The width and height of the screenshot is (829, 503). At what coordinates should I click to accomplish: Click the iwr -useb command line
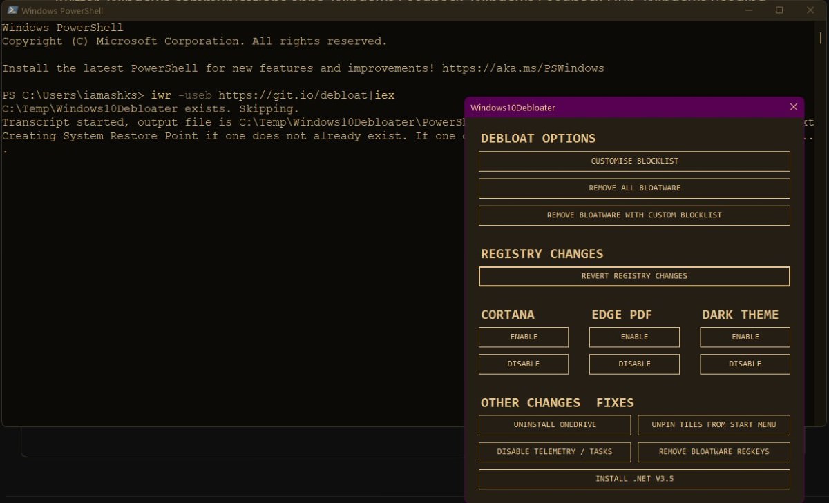pos(273,95)
